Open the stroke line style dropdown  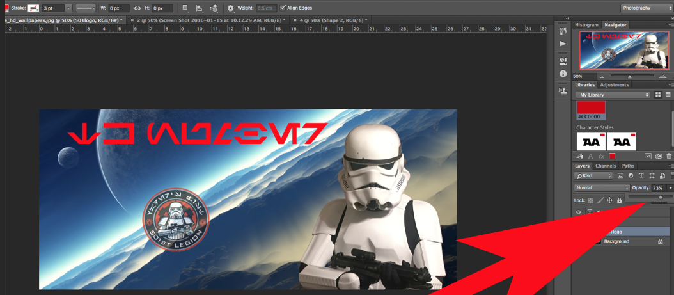(86, 8)
